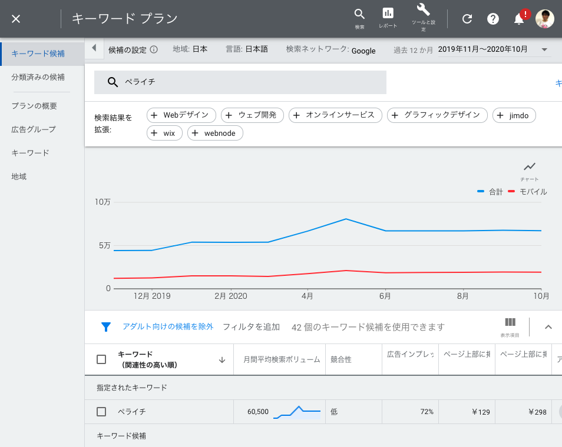
Task: Collapse the side panel with left arrow
Action: click(94, 49)
